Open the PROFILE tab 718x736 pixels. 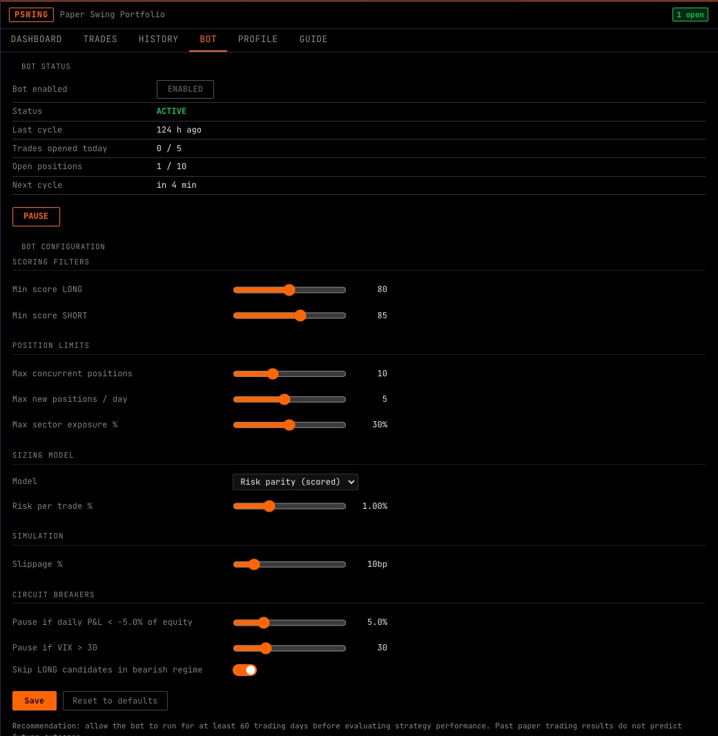point(258,39)
